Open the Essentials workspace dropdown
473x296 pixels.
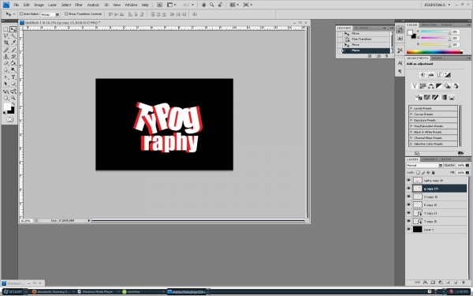point(437,5)
